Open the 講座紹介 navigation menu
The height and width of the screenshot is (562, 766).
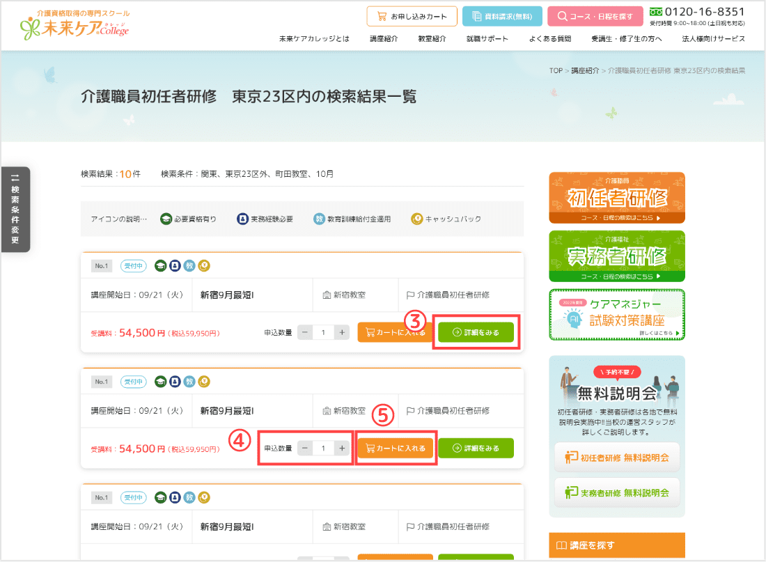(x=383, y=39)
